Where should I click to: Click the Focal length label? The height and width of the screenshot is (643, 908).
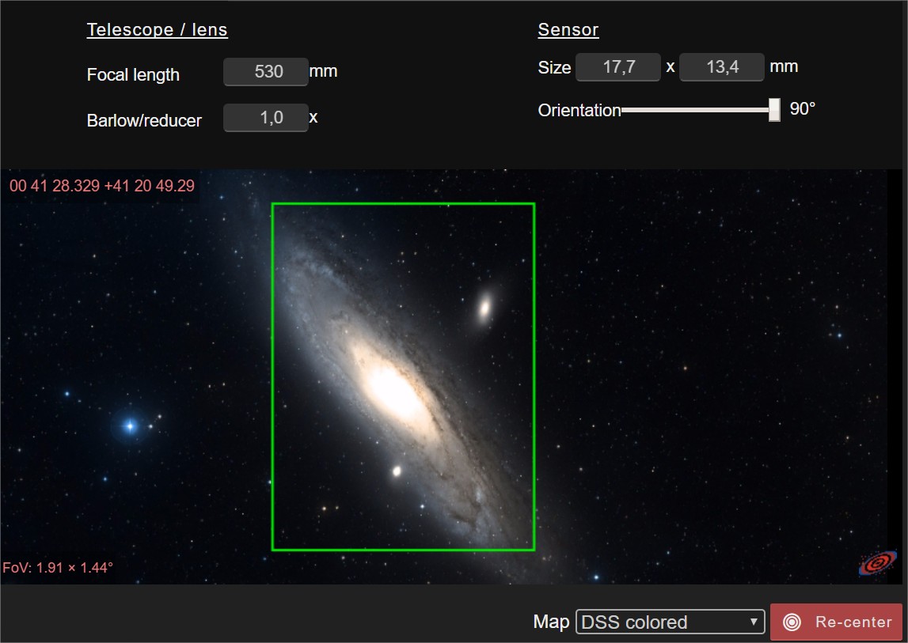133,75
